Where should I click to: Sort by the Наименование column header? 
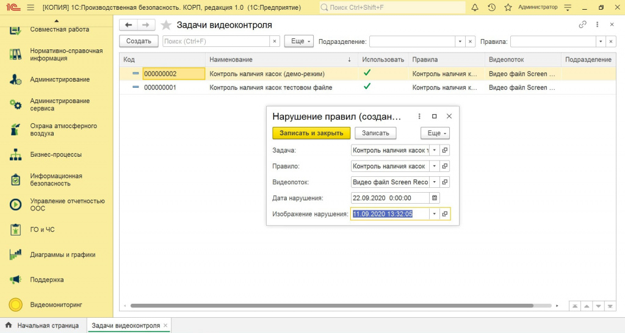(281, 59)
